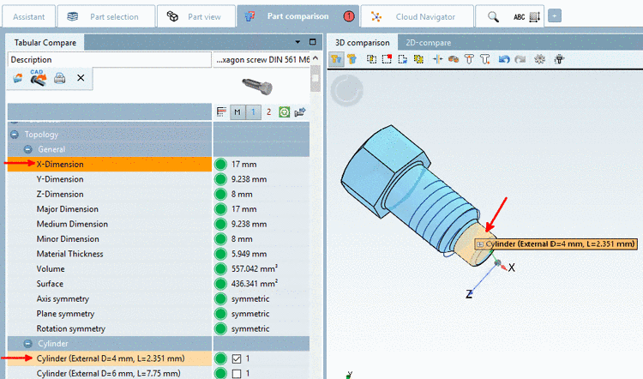Viewport: 643px width, 379px height.
Task: Toggle the red 2 column button
Action: 269,112
